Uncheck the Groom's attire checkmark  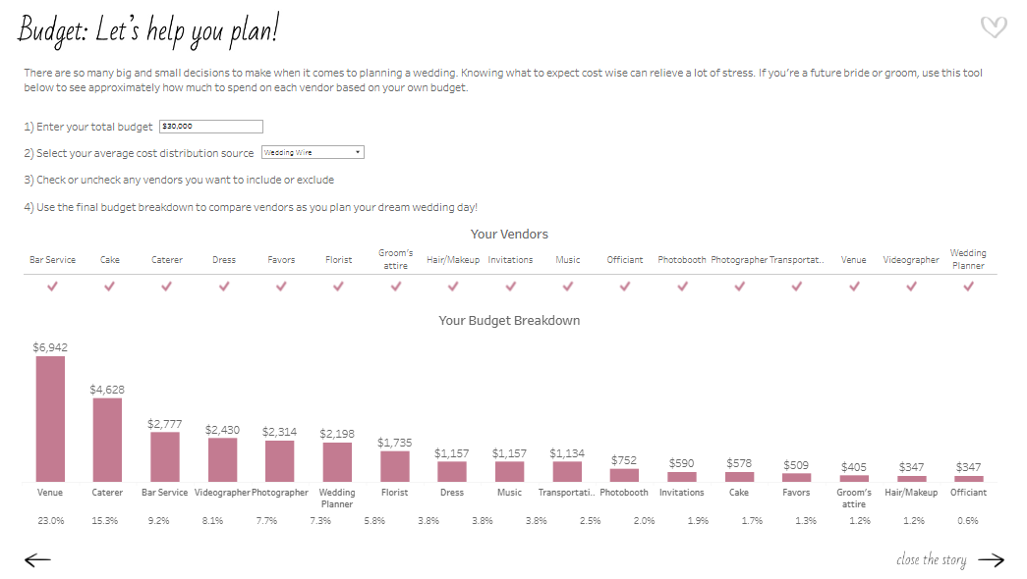[395, 287]
